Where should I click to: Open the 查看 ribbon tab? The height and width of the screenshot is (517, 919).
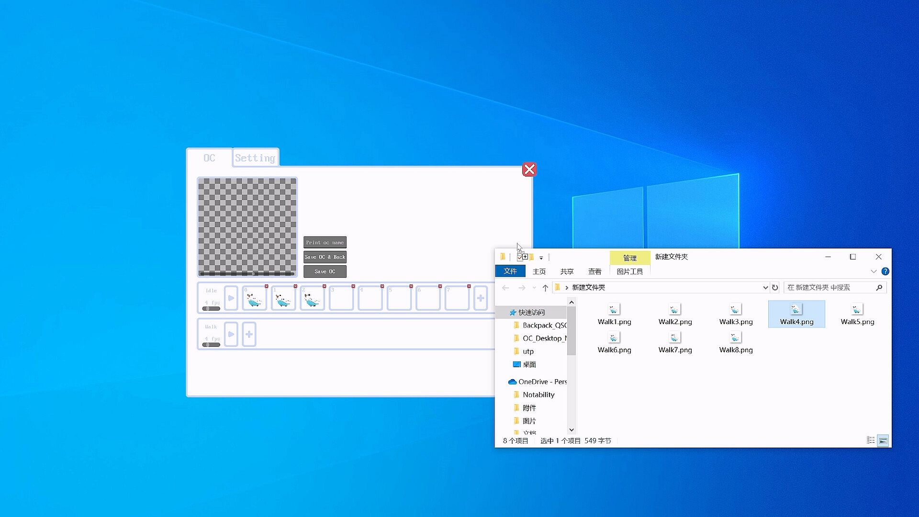594,271
